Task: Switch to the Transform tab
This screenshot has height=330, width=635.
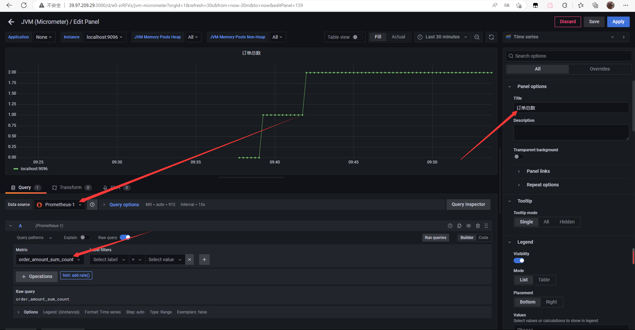Action: click(72, 187)
